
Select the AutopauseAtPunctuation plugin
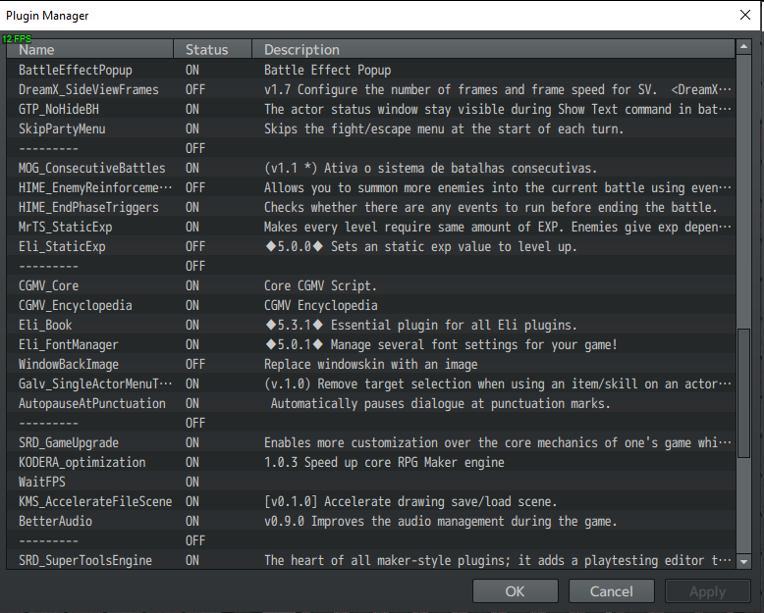coord(371,403)
